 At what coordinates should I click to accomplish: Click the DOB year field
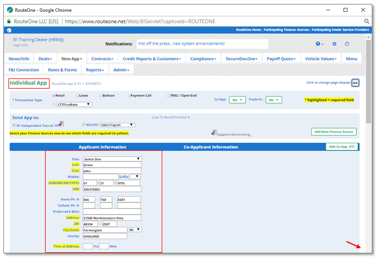(x=128, y=183)
